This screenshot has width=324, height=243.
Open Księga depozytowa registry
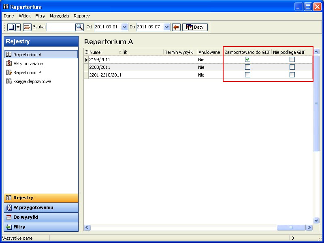click(x=32, y=81)
